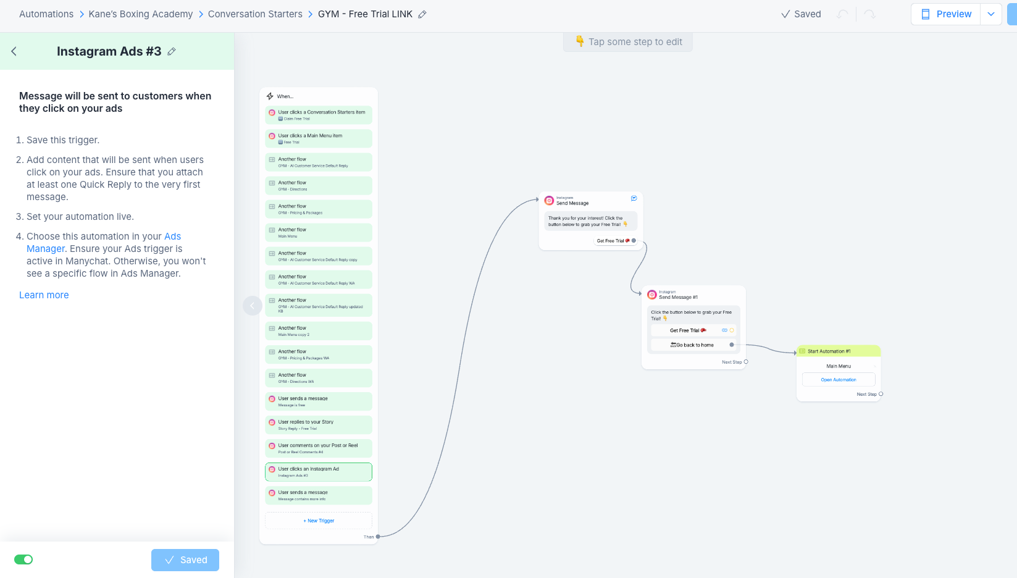Click connector dot of Get Free Trial quick reply
Screen dimensions: 1017x578
(x=634, y=241)
